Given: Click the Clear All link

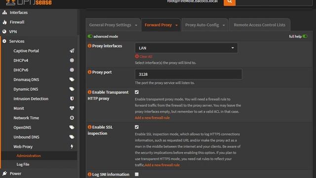Looking at the screenshot, I should (146, 56).
